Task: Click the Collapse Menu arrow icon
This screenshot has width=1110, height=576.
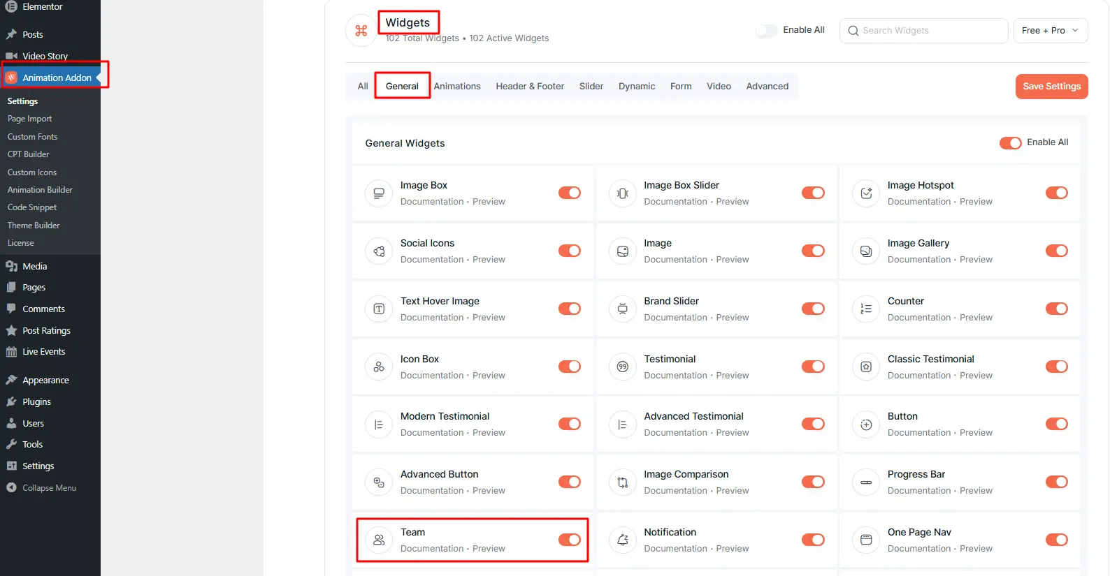Action: pos(11,487)
